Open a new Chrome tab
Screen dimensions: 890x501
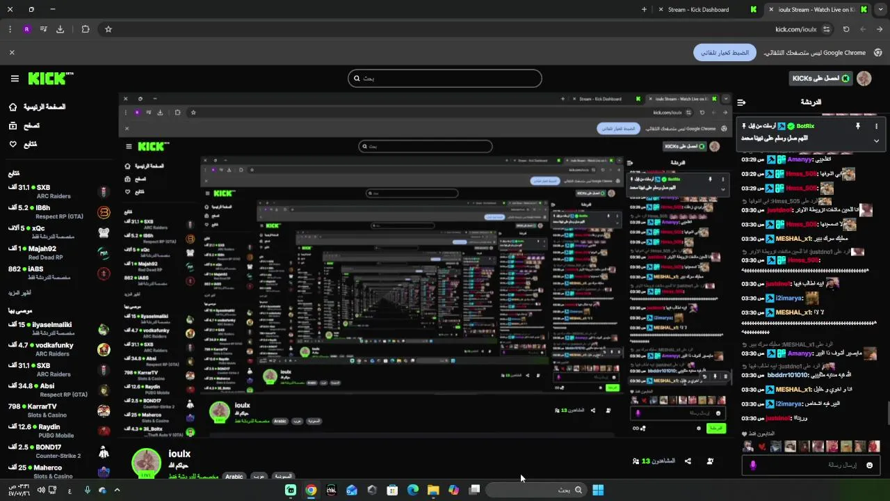click(x=644, y=10)
